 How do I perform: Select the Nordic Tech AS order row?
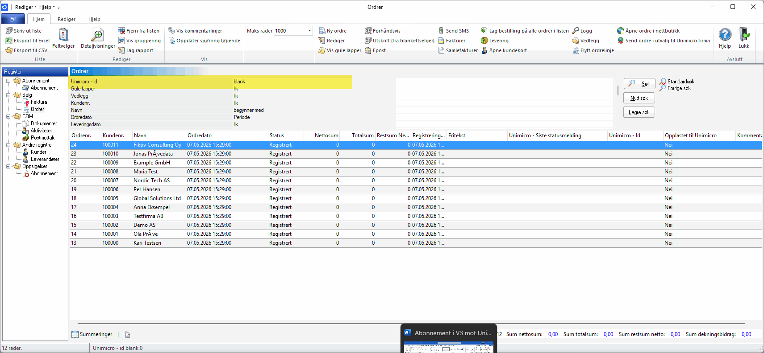[416, 181]
